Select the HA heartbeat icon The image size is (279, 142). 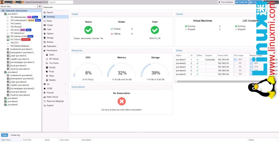click(45, 84)
